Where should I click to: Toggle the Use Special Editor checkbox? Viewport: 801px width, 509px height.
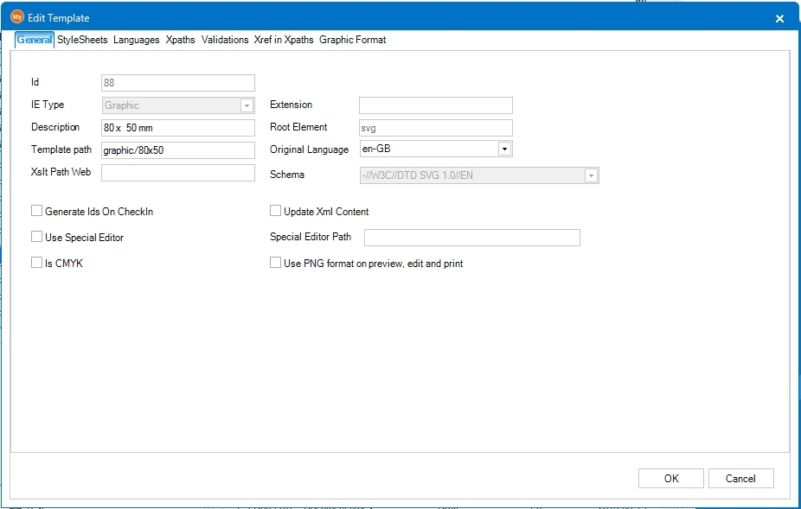tap(37, 237)
